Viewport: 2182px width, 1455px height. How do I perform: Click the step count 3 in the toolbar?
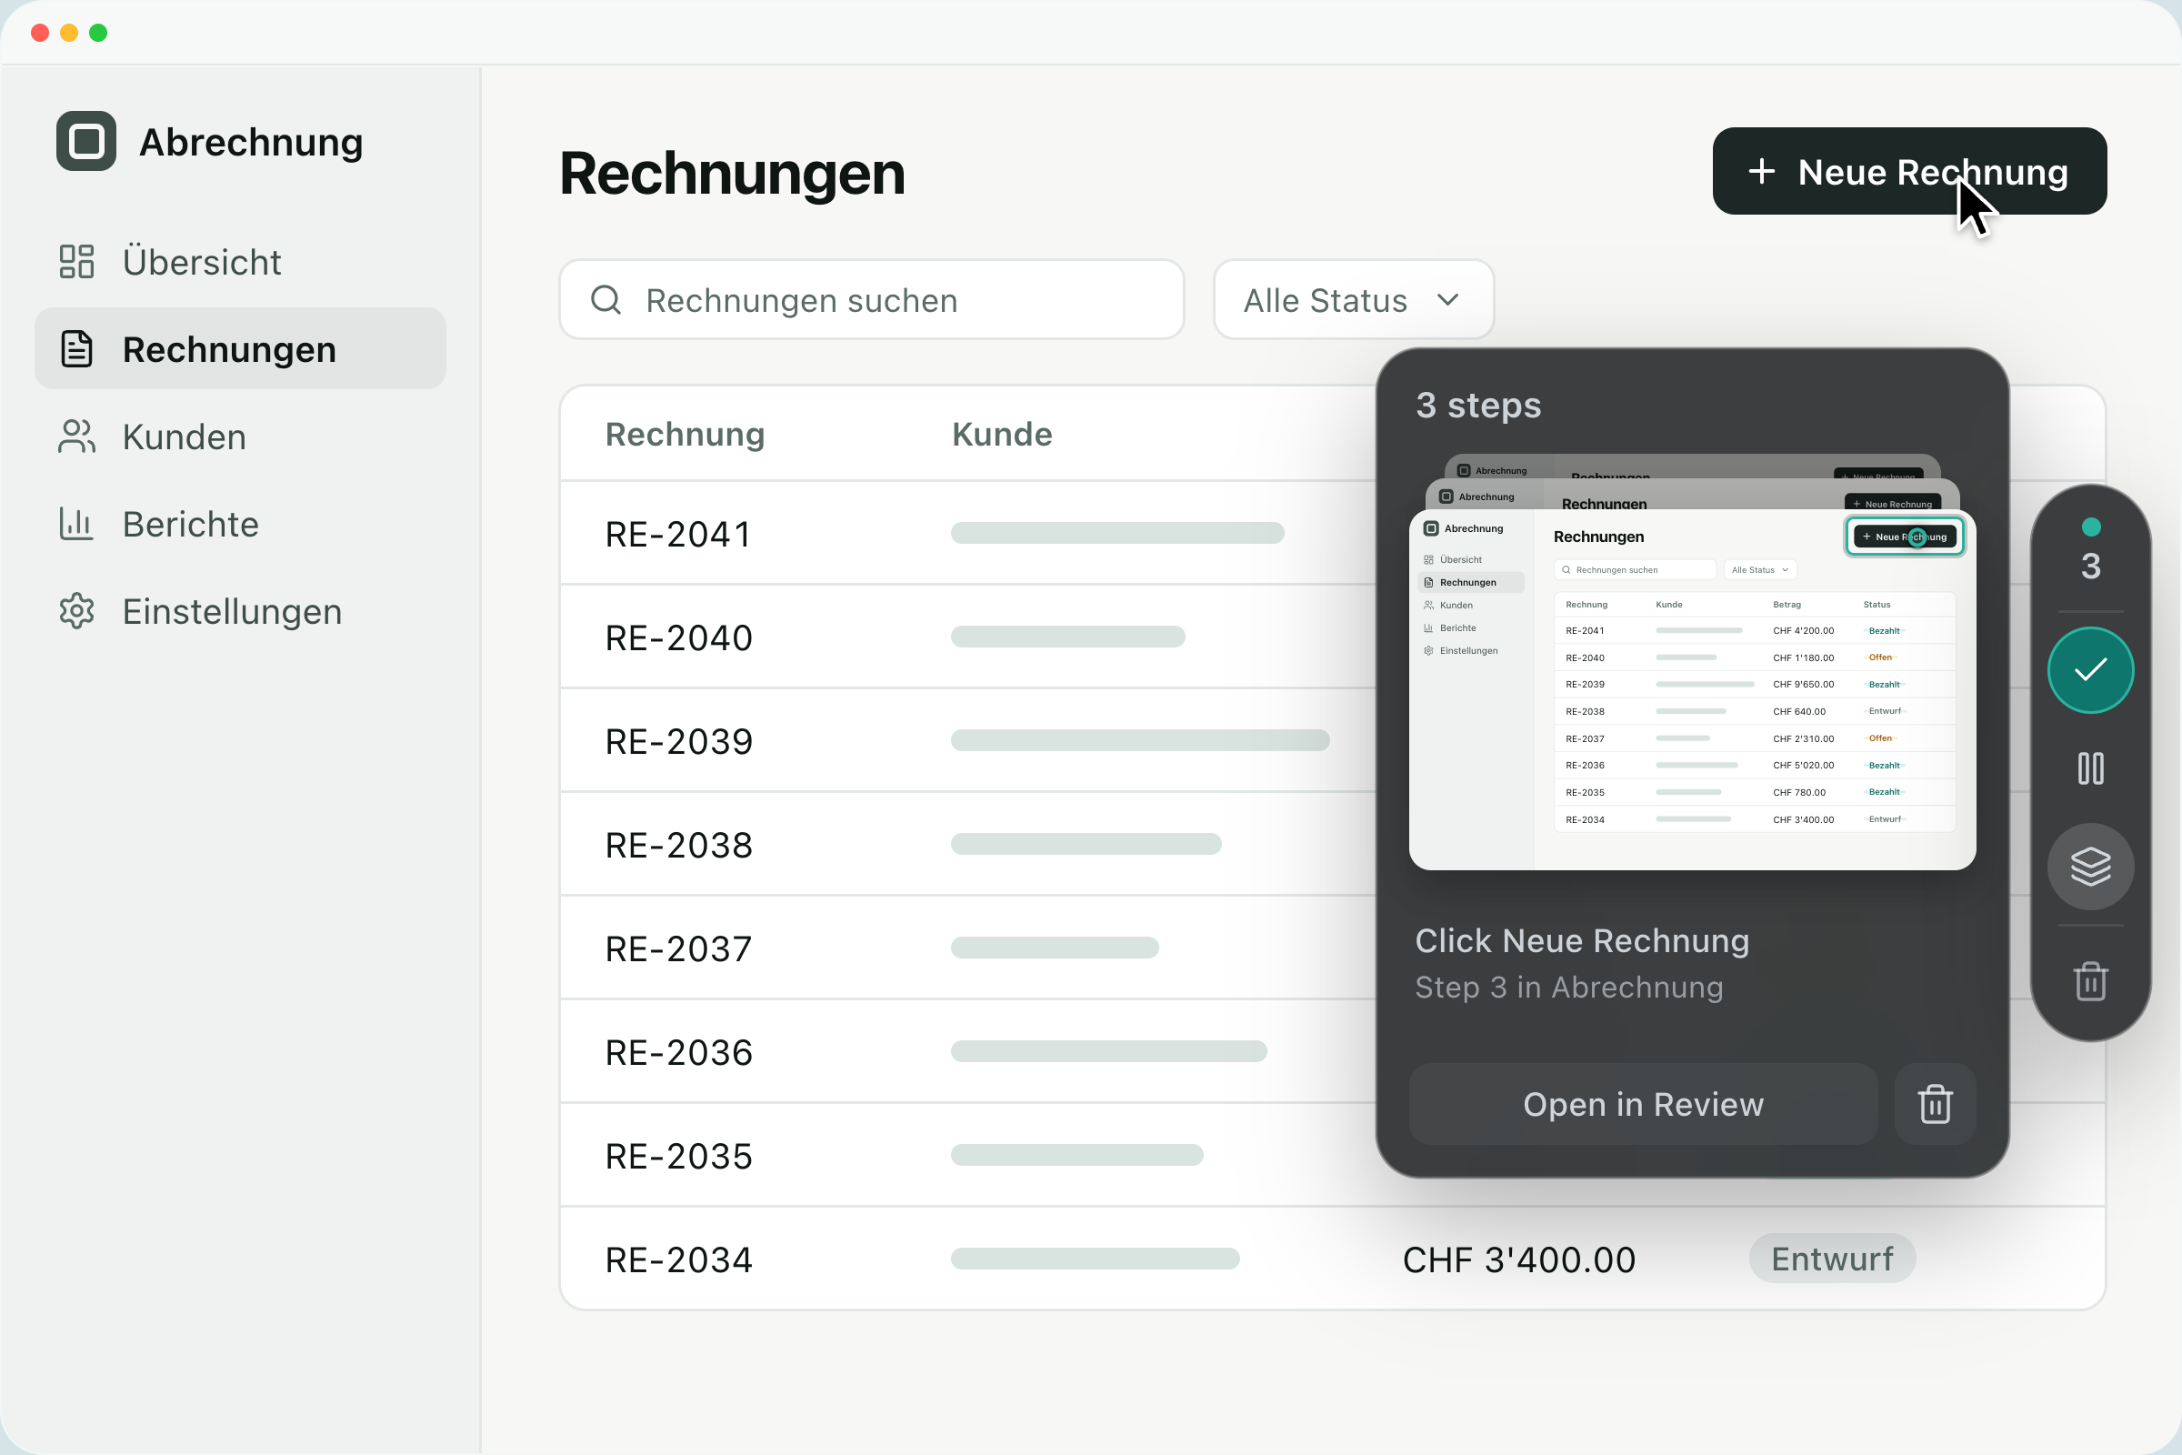click(x=2091, y=565)
